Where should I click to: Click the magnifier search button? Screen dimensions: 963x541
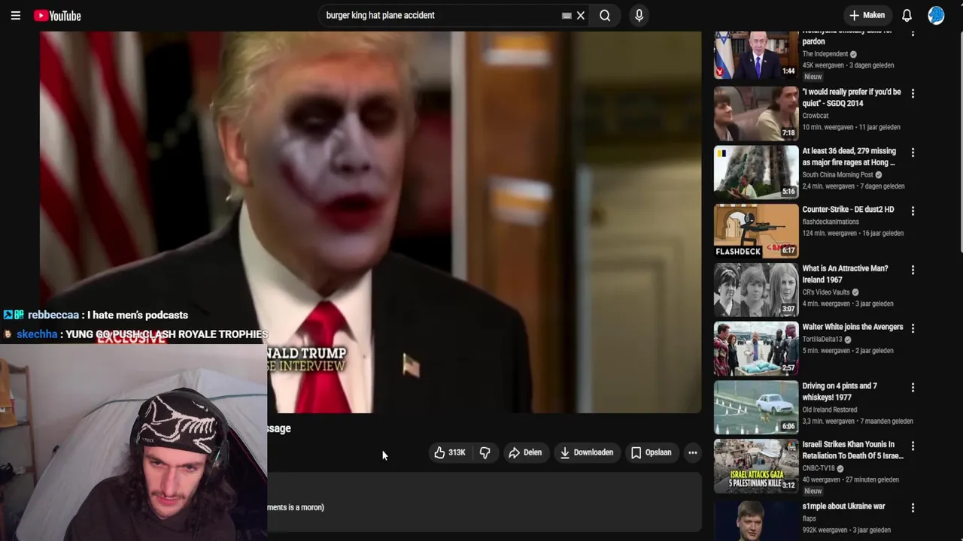[605, 15]
